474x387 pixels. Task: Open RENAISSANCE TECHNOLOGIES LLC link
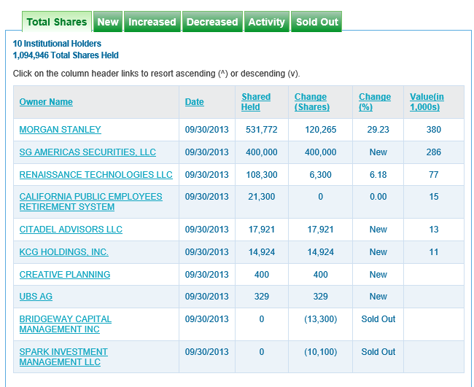[x=96, y=175]
